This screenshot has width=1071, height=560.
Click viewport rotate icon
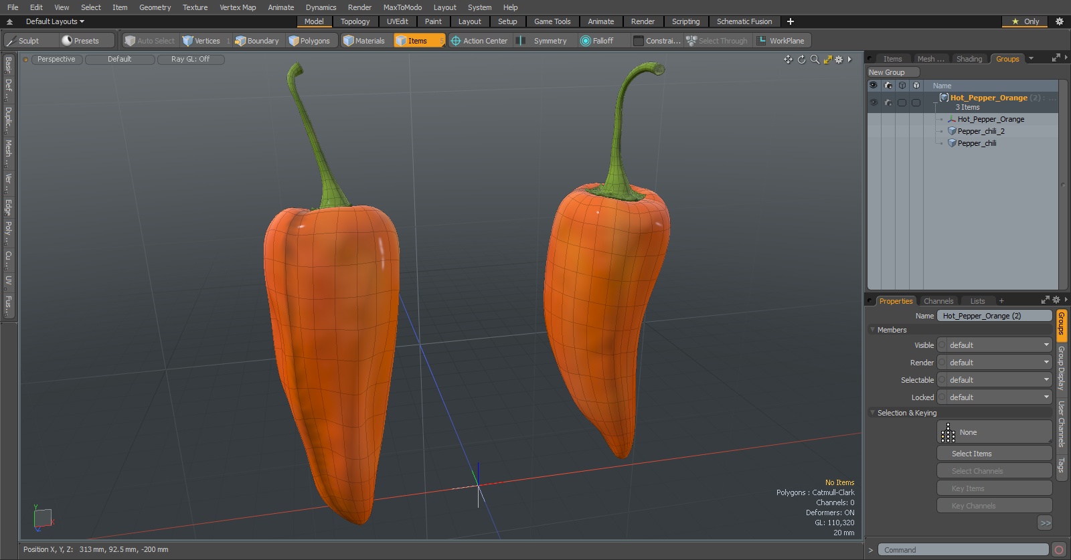click(801, 60)
